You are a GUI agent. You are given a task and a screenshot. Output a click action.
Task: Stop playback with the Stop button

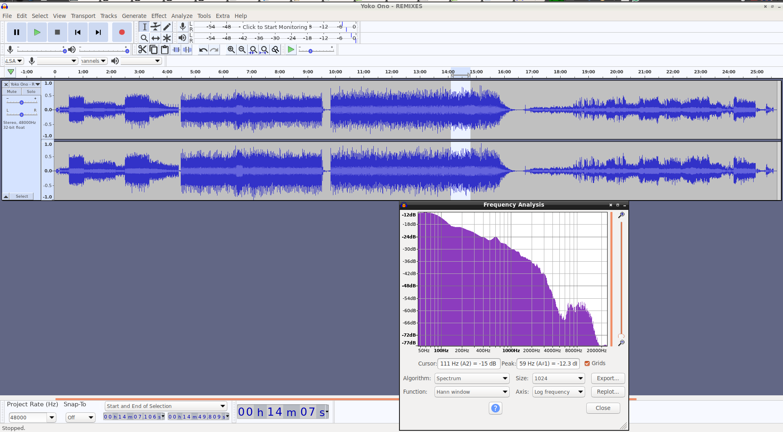(x=58, y=32)
